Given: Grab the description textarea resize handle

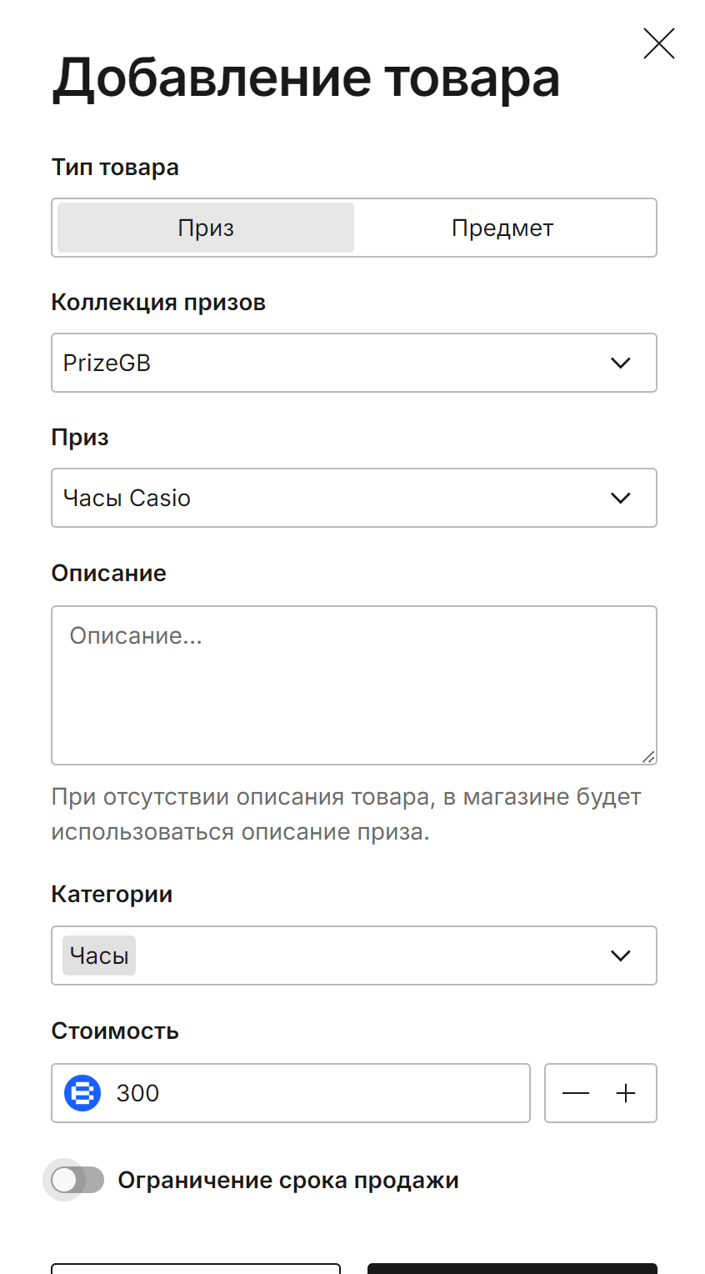Looking at the screenshot, I should [648, 756].
